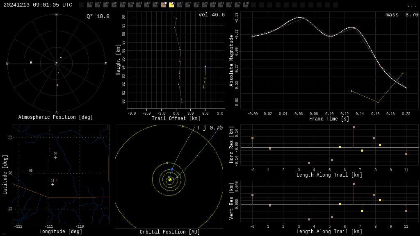Click station 05 square in top bar

(122, 5)
